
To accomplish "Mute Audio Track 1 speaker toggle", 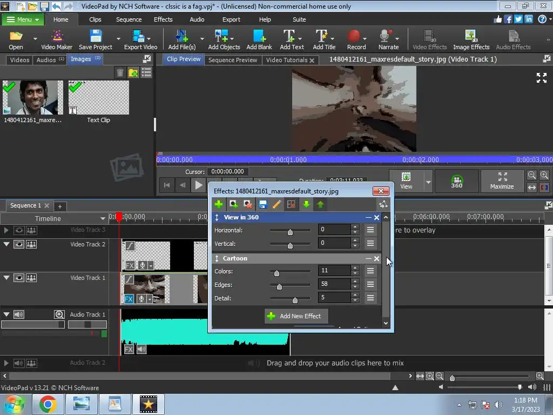I will [x=19, y=314].
